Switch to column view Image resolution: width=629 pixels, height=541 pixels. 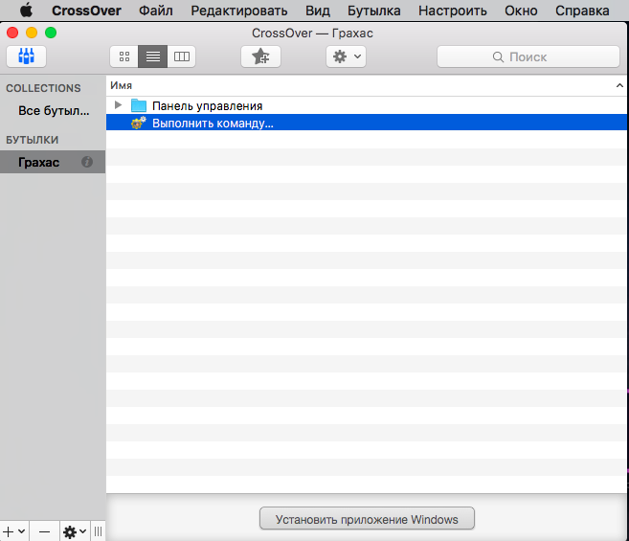coord(181,56)
